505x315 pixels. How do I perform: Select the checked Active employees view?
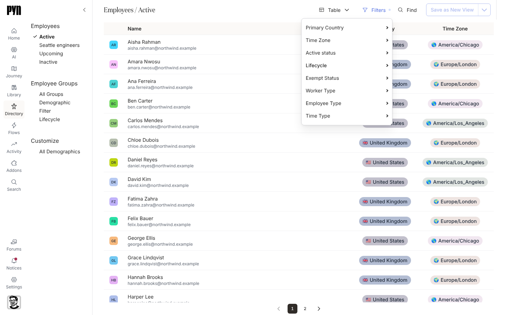(47, 37)
